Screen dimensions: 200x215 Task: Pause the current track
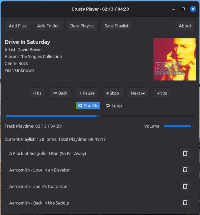pyautogui.click(x=87, y=93)
